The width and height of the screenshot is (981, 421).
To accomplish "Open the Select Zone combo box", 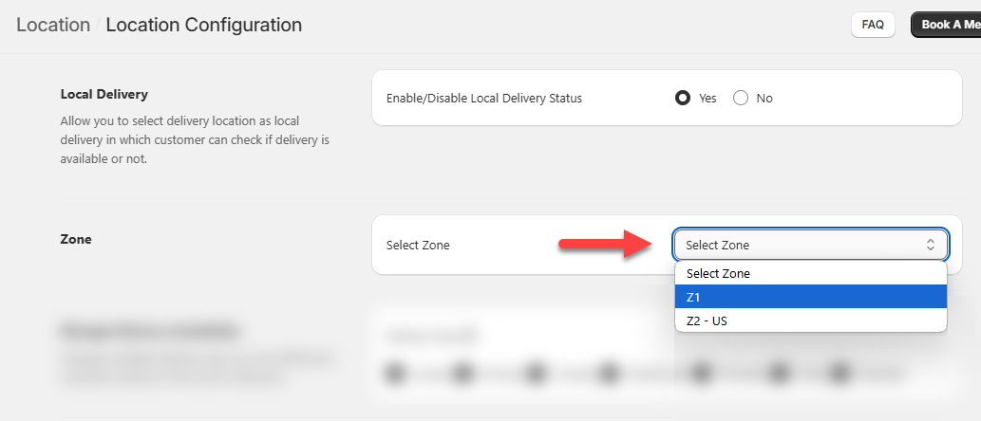I will click(x=810, y=245).
